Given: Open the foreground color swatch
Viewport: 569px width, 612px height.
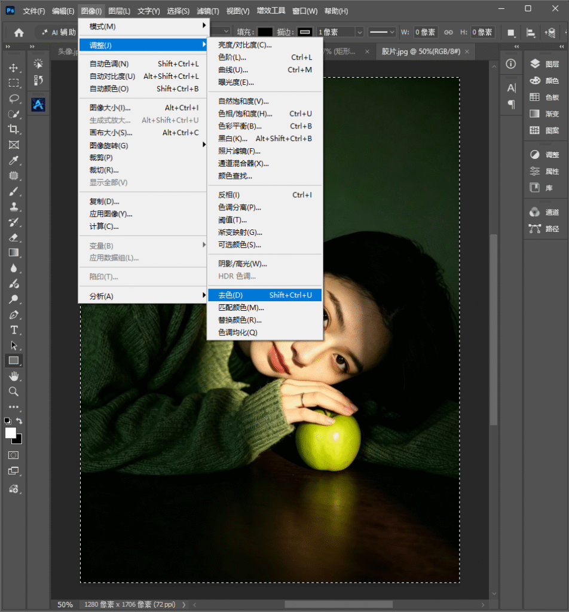Looking at the screenshot, I should click(11, 433).
